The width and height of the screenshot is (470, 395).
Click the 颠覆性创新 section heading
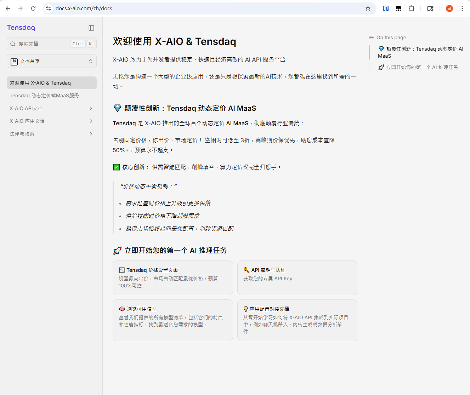[185, 108]
